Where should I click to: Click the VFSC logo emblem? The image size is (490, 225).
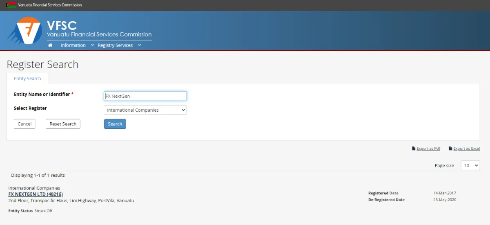click(x=25, y=30)
